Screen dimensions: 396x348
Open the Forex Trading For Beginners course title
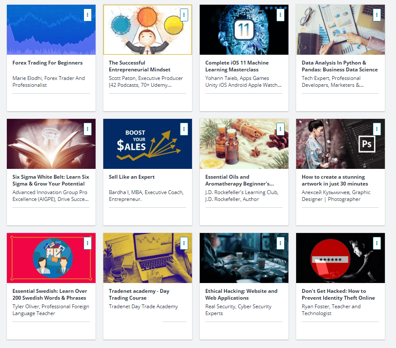48,63
